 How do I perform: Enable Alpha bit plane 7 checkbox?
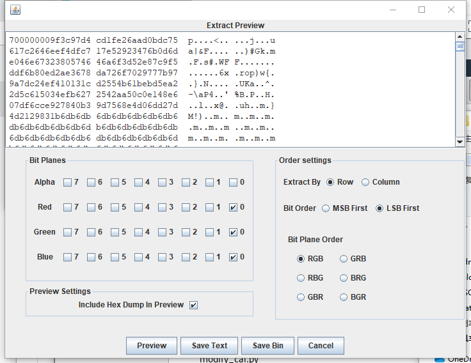(x=67, y=182)
